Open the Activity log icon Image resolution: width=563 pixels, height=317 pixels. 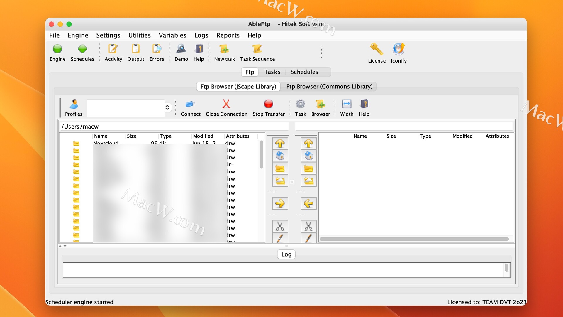point(113,49)
